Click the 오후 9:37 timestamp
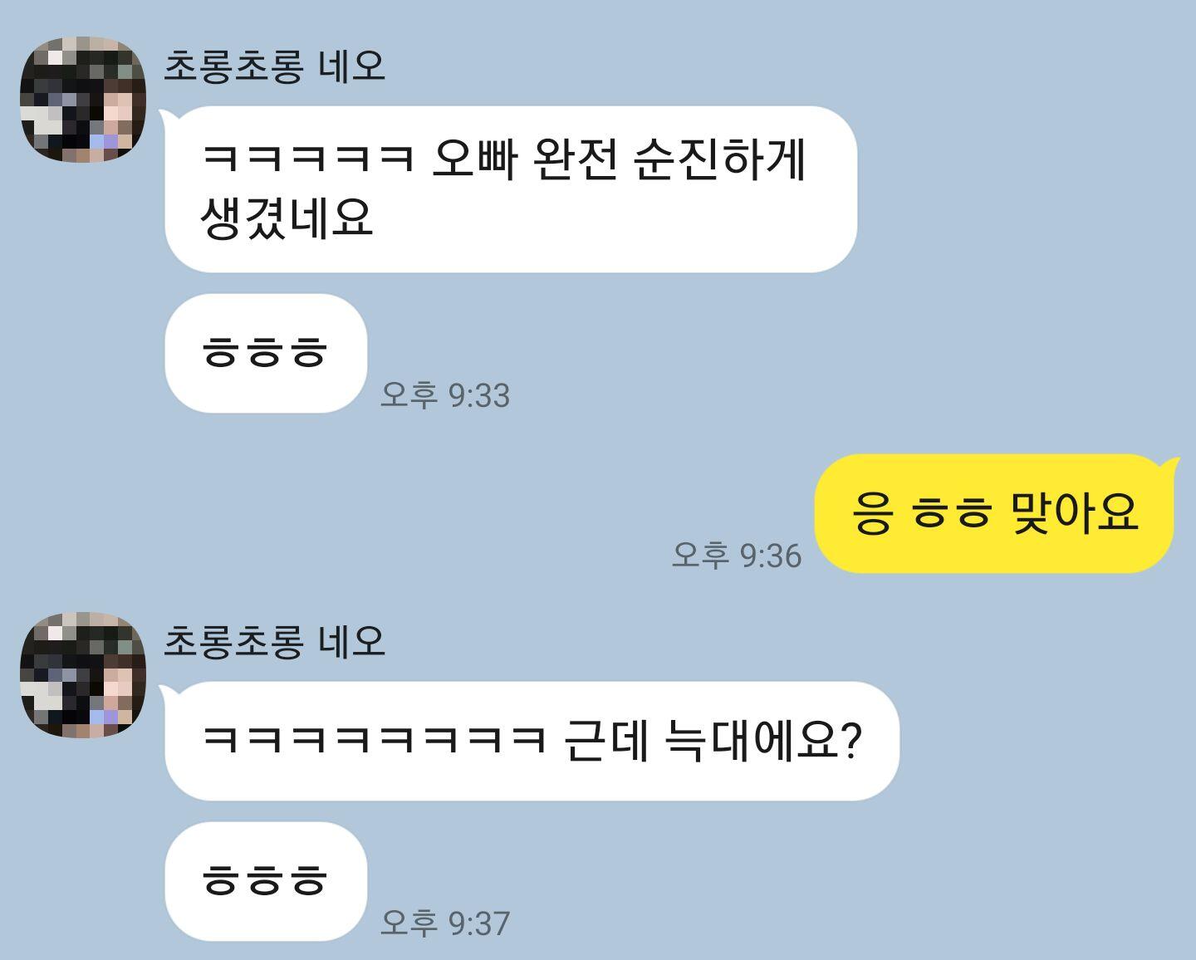 pyautogui.click(x=445, y=923)
